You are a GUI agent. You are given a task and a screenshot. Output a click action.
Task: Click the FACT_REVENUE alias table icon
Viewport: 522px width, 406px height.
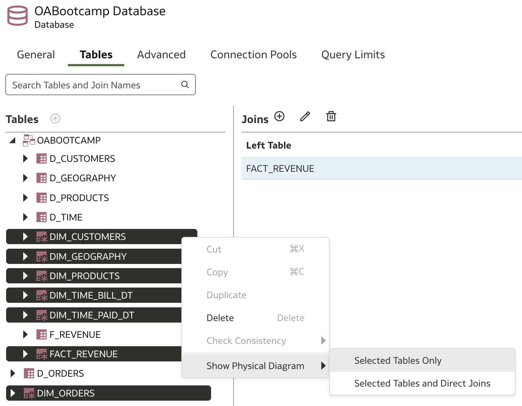(42, 354)
